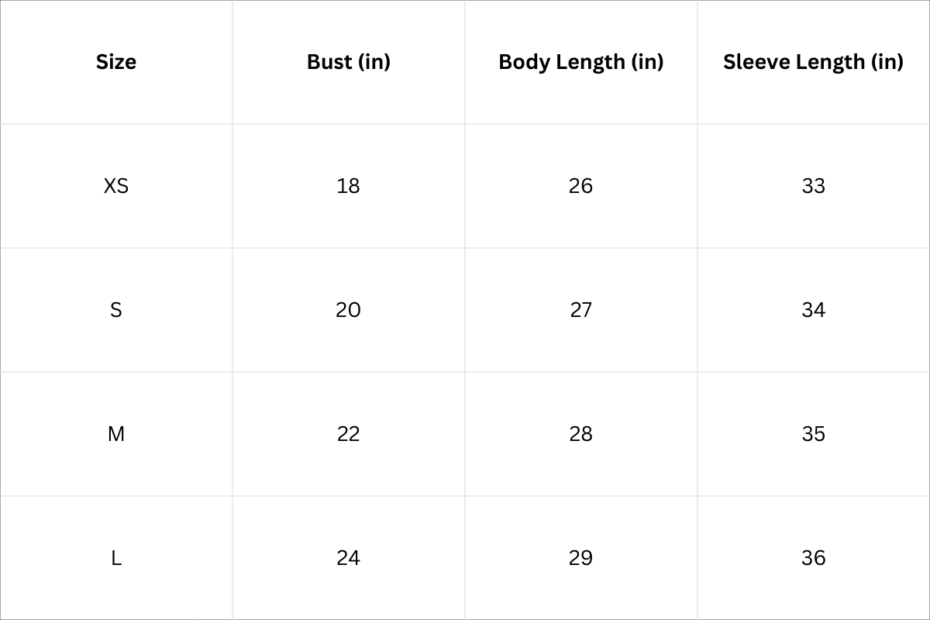
Task: Click the body length value 28
Action: click(580, 434)
